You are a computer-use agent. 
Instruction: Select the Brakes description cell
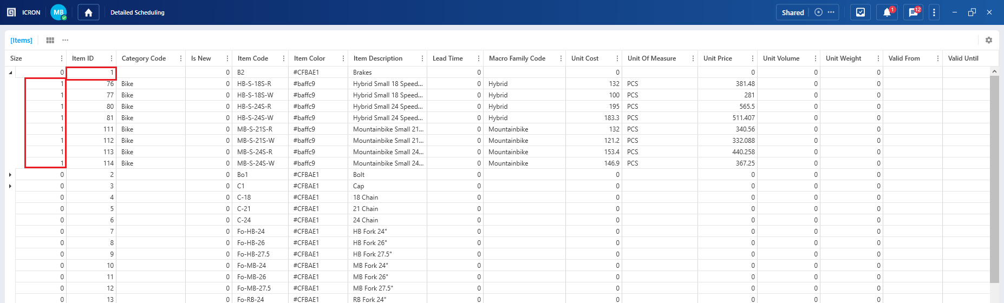[x=387, y=73]
